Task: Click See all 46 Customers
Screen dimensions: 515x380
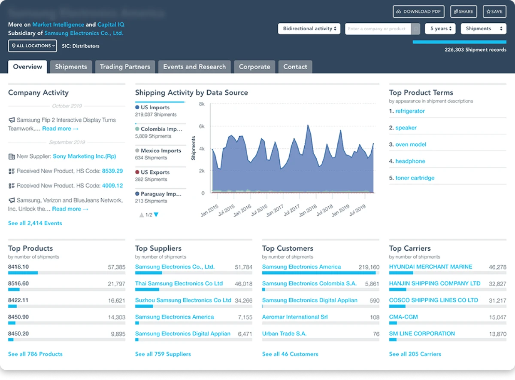Action: pos(290,354)
